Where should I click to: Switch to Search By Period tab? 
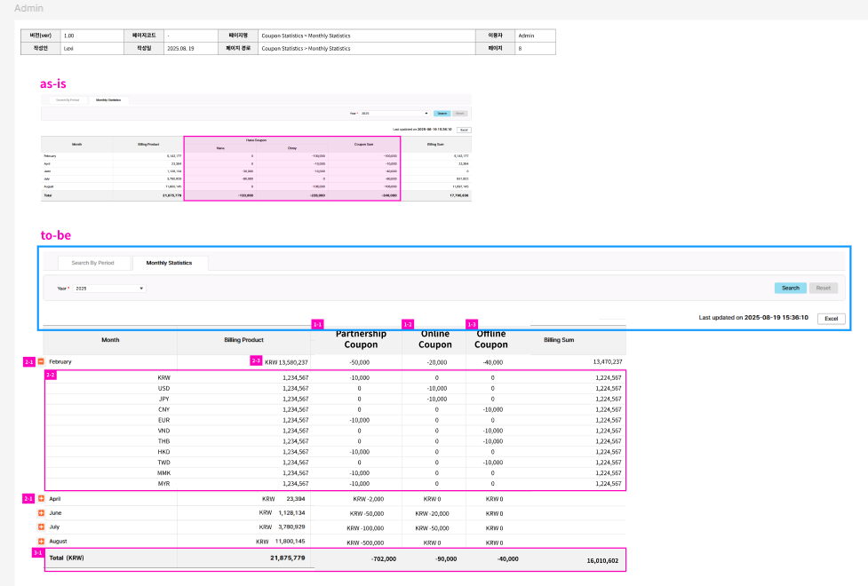tap(92, 263)
